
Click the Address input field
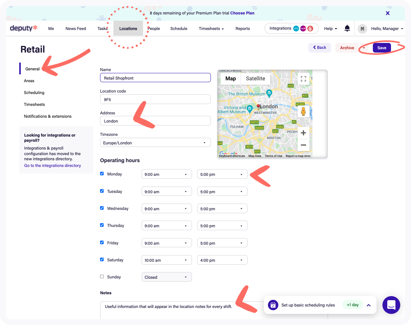coord(155,121)
